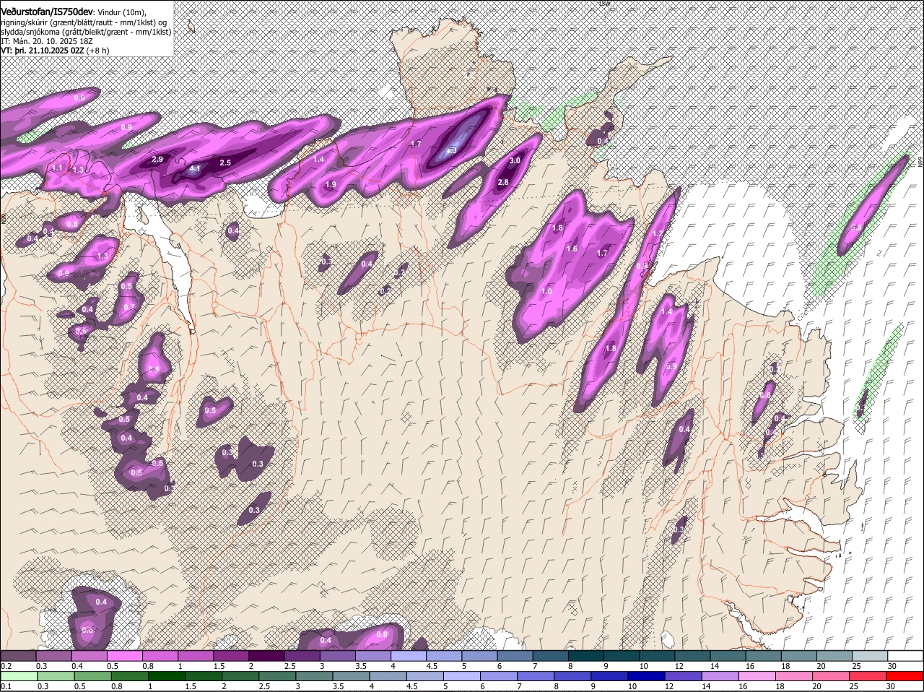Pick the upper-row legend swatch labeled 3

[x=337, y=655]
